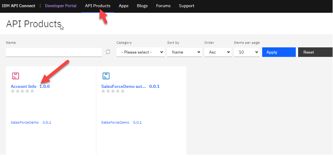Select the API Products tab

click(98, 6)
